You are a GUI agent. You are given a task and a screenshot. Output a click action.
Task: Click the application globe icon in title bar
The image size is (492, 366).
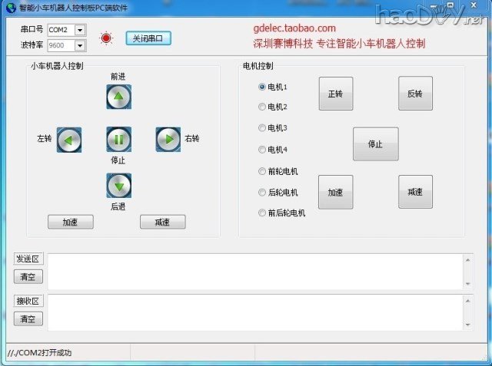[x=9, y=7]
